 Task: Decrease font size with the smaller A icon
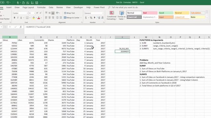click(x=41, y=13)
